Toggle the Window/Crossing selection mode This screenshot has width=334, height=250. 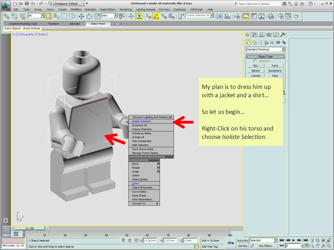point(72,16)
